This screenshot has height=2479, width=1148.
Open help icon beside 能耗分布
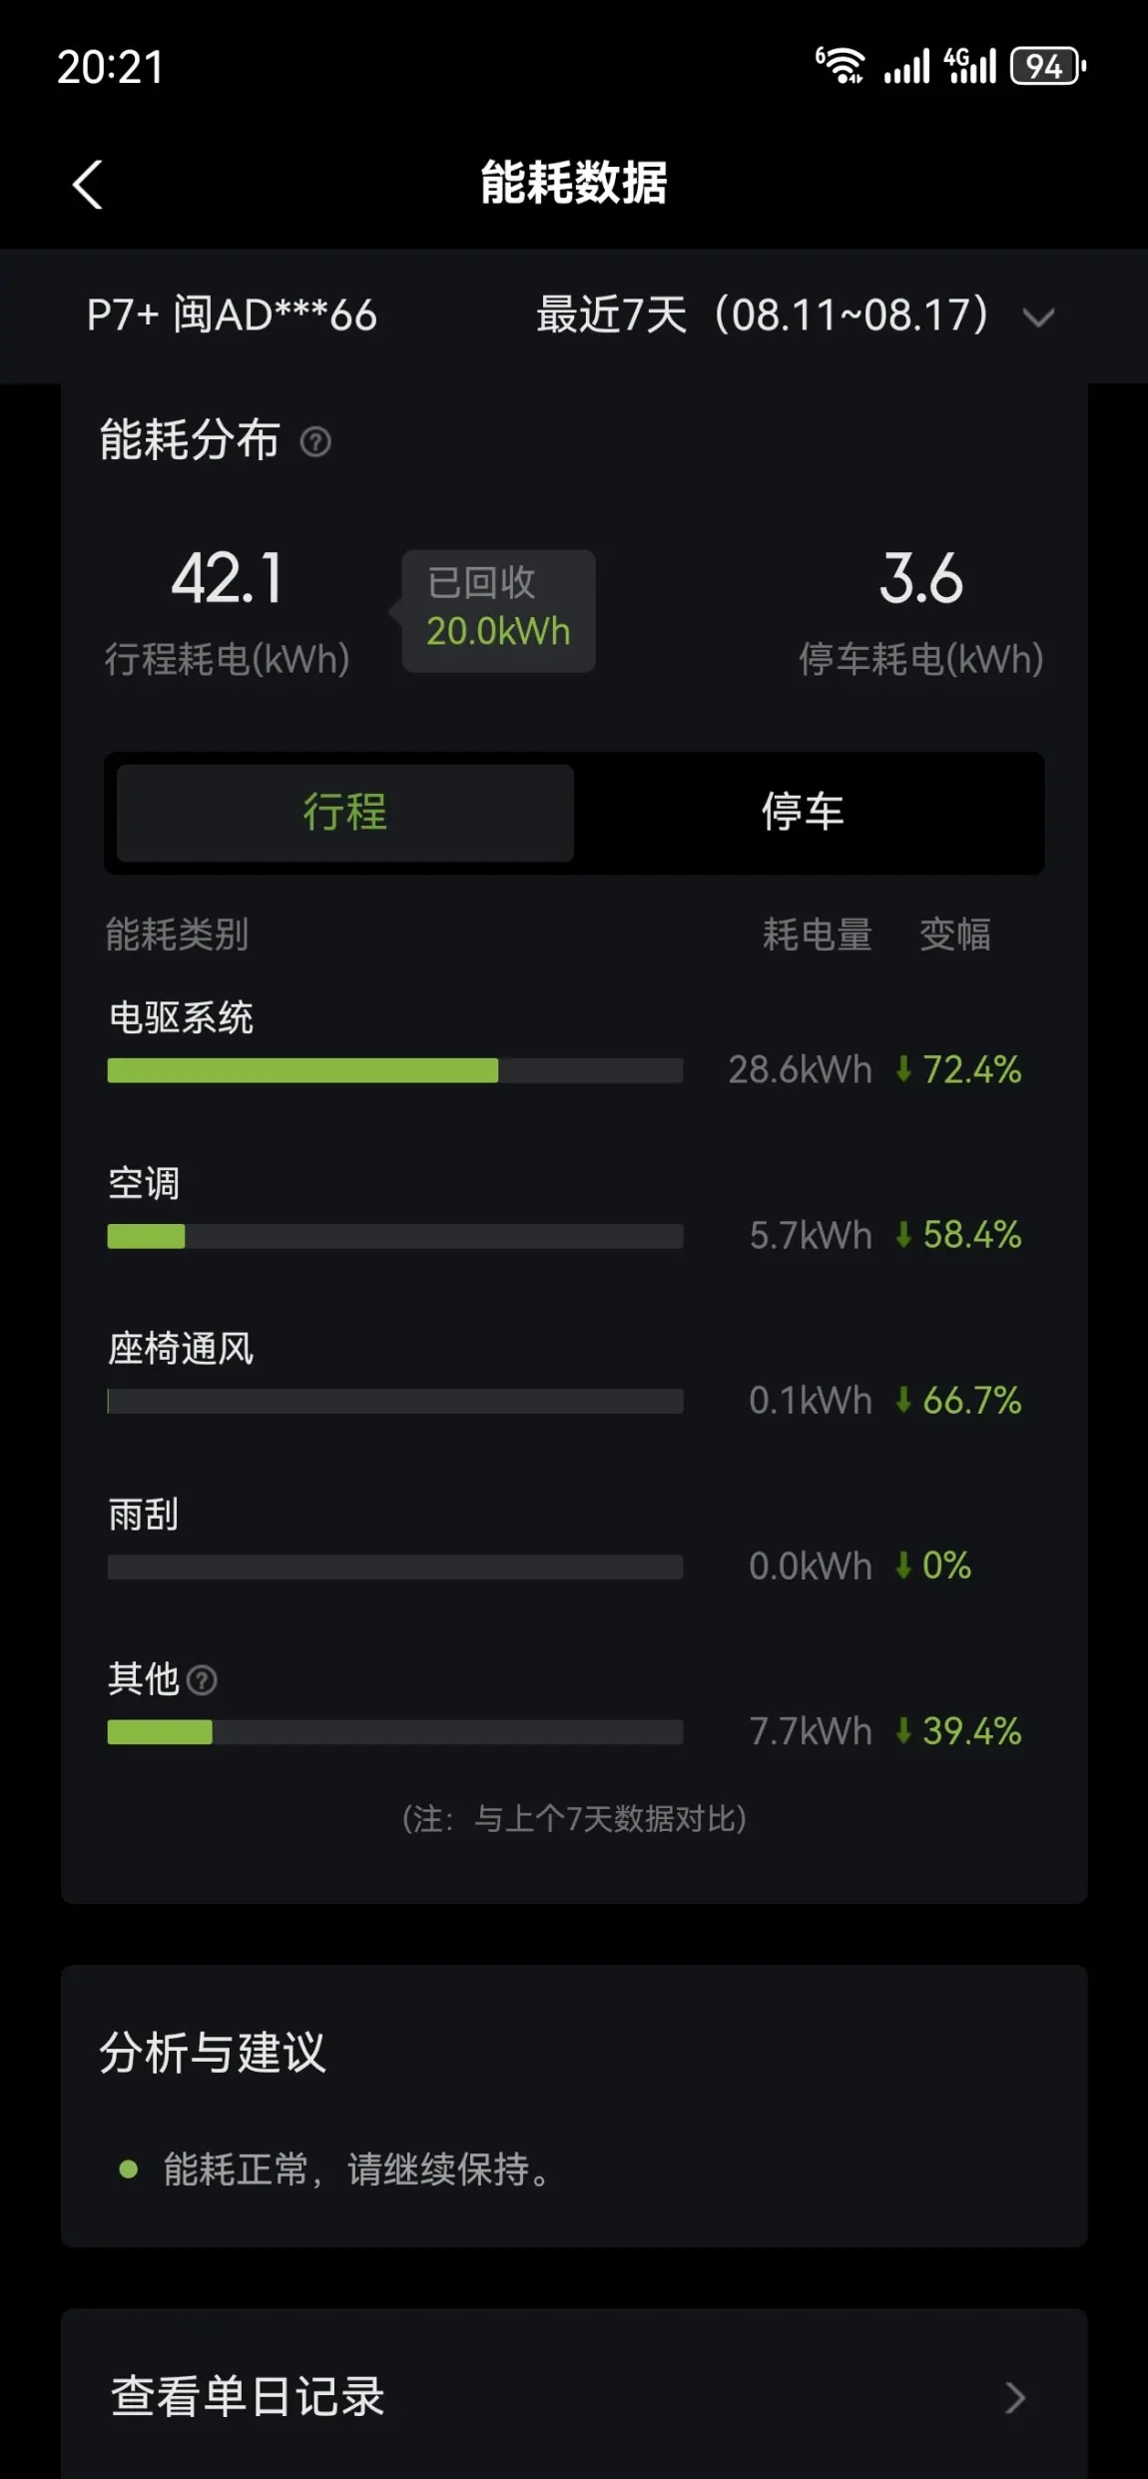click(x=315, y=441)
